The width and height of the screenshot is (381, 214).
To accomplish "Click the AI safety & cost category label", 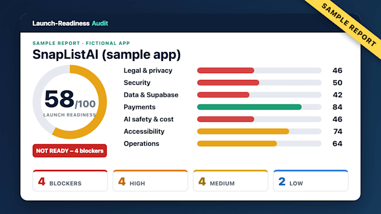I will (x=148, y=119).
